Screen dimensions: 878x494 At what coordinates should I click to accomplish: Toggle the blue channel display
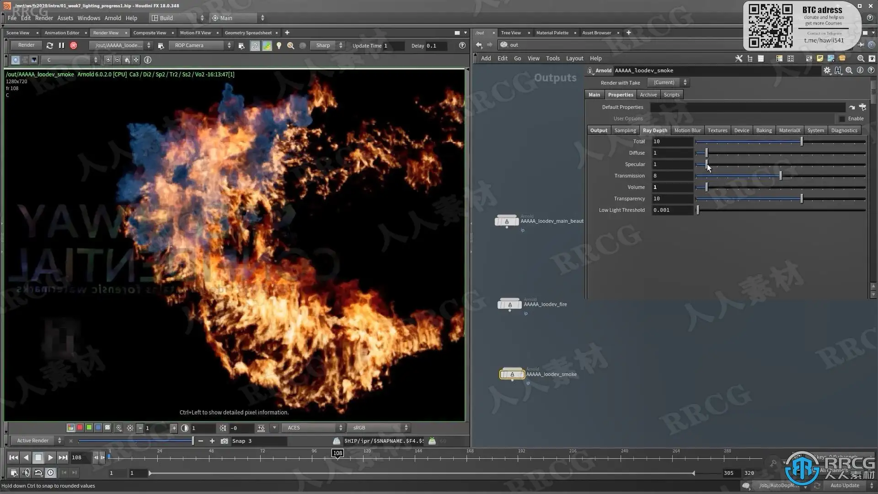click(98, 428)
